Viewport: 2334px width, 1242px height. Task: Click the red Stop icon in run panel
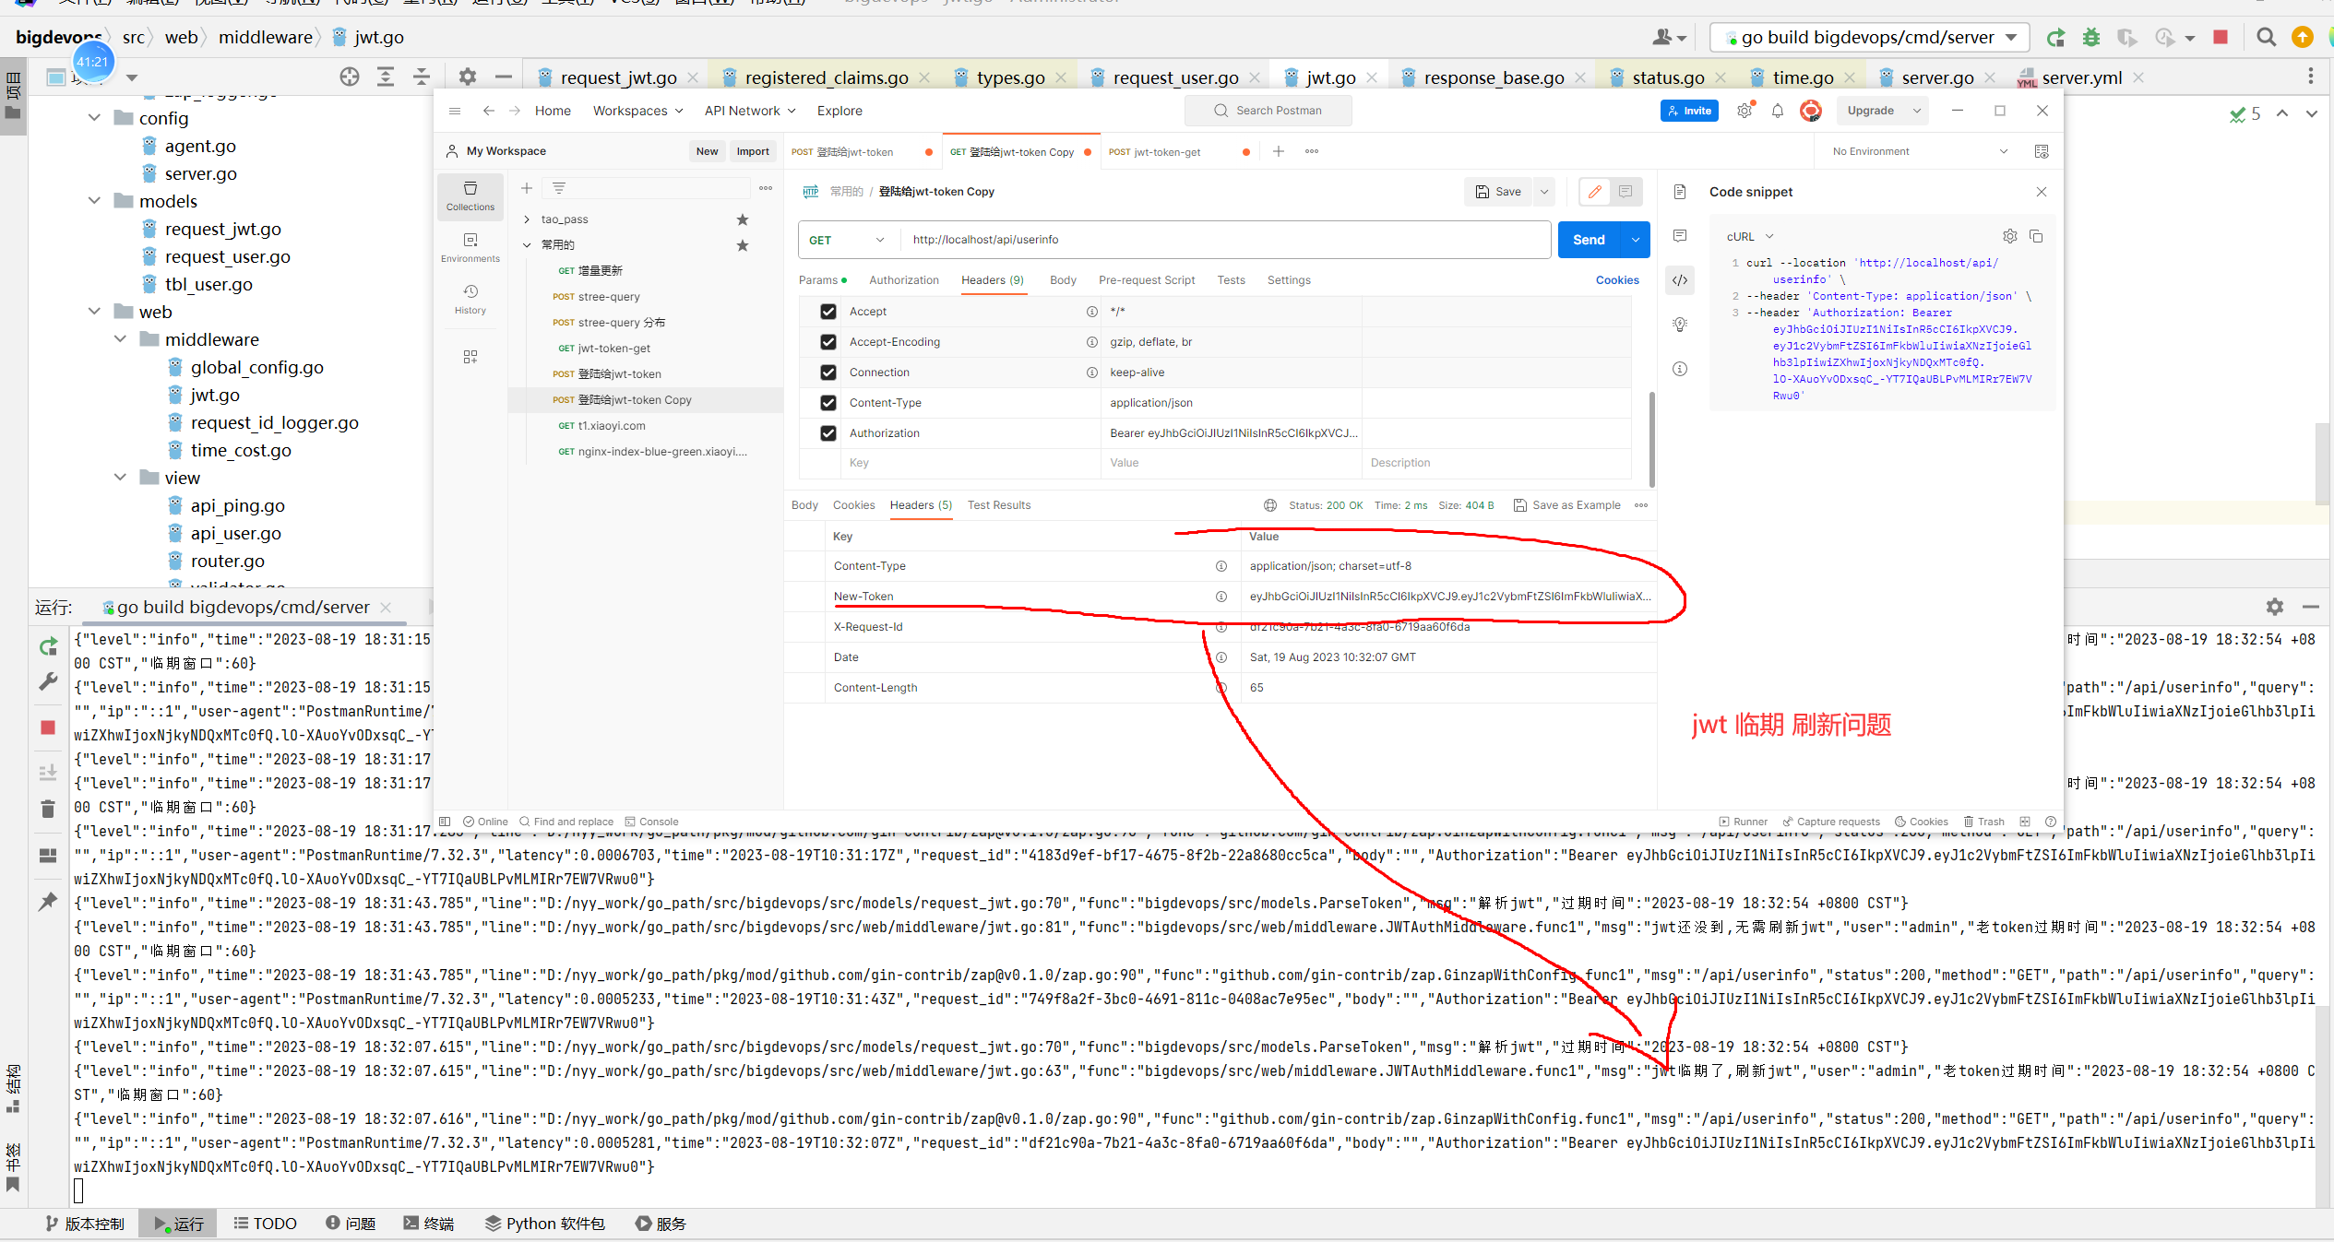click(x=48, y=727)
